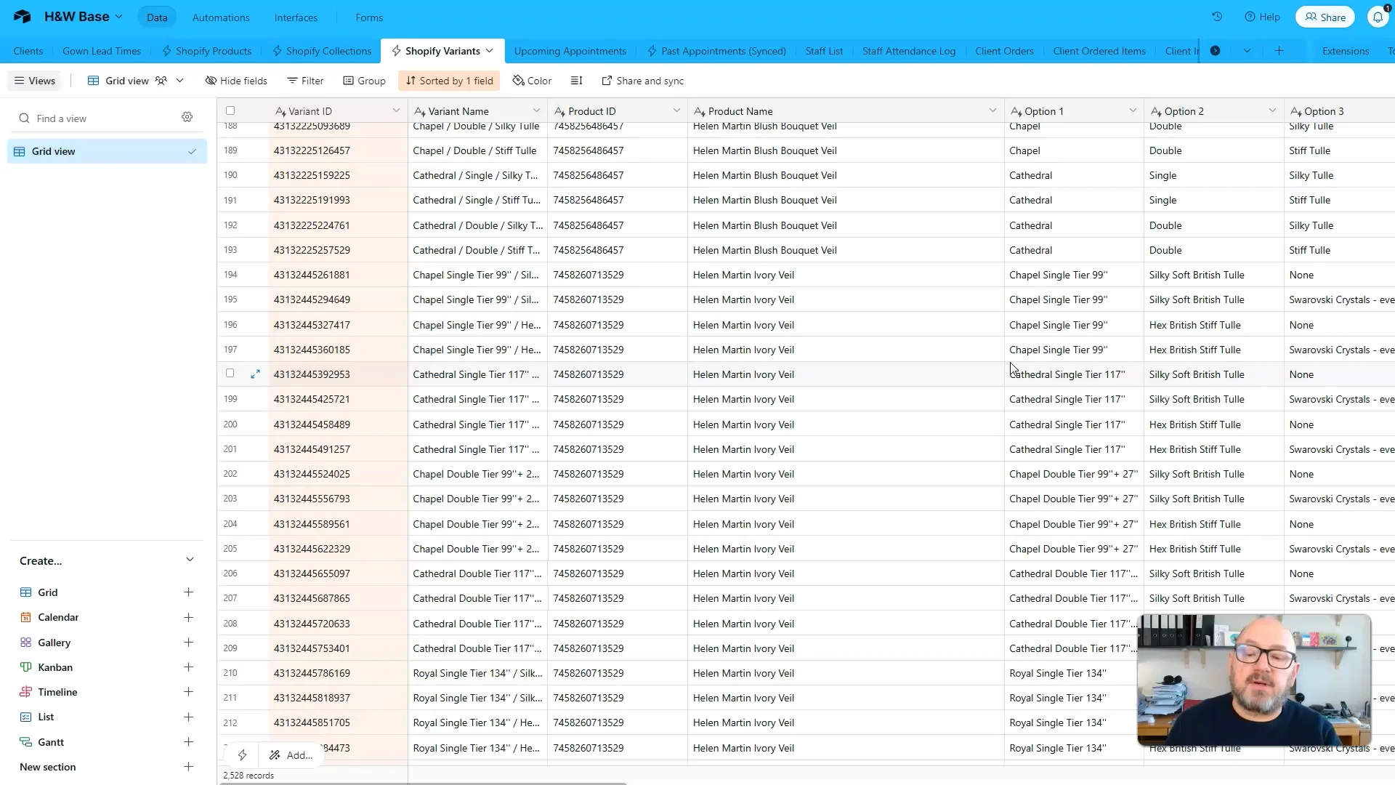Open base history clock icon

click(1217, 17)
